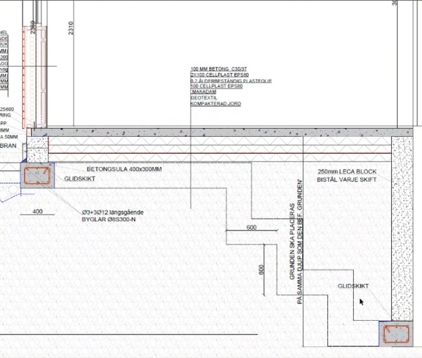Click the '100 MM BETONG C30/37' label
422x358 pixels.
tap(218, 69)
